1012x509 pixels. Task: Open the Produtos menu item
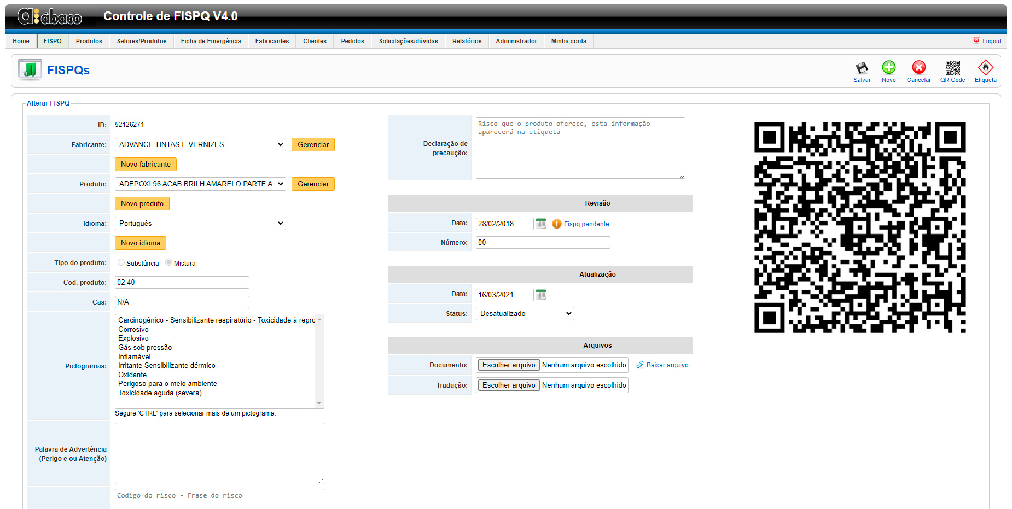point(89,41)
